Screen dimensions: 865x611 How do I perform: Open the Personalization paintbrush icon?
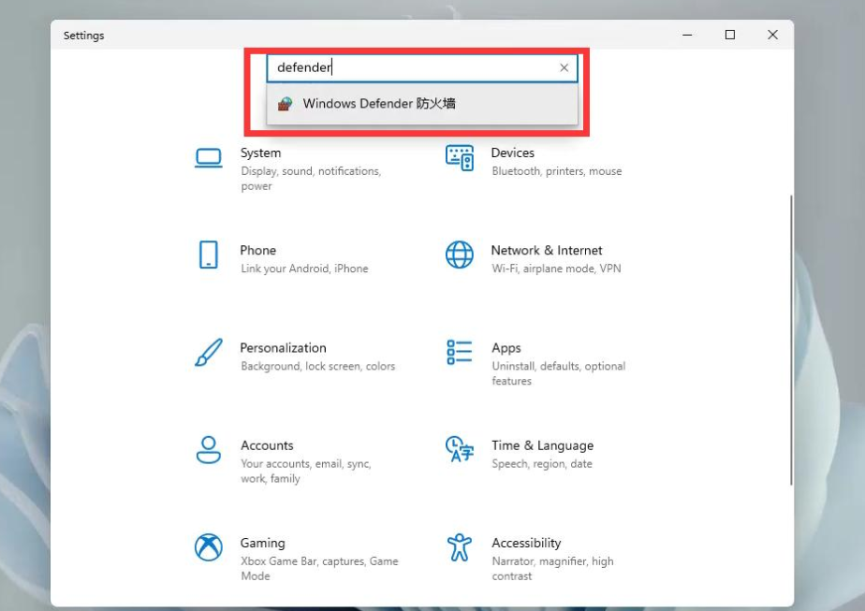point(208,353)
